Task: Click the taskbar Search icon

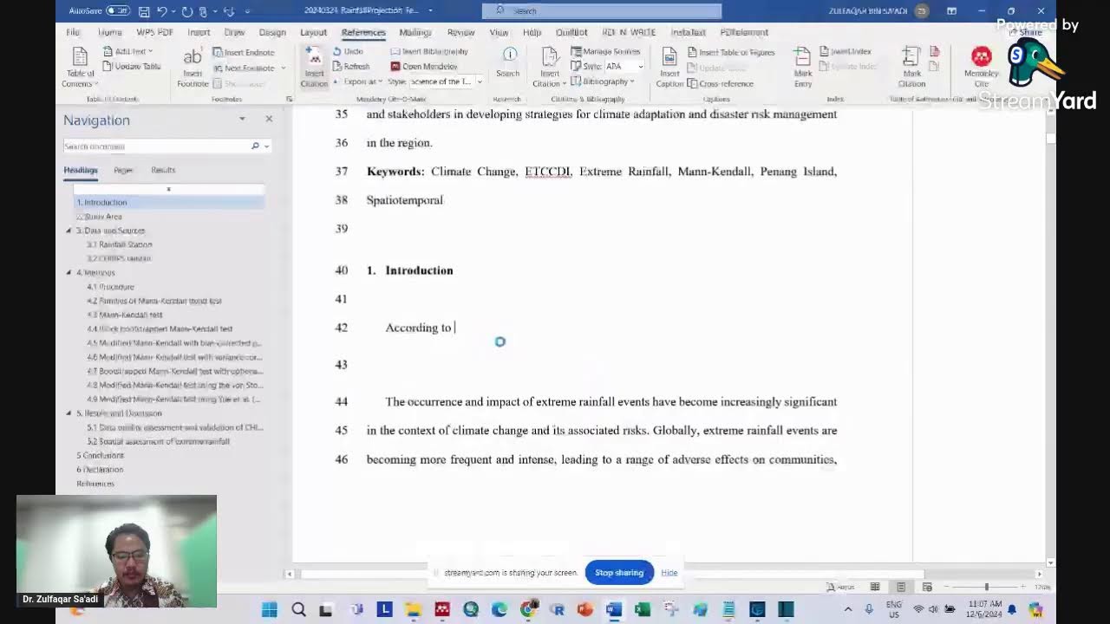Action: coord(298,609)
